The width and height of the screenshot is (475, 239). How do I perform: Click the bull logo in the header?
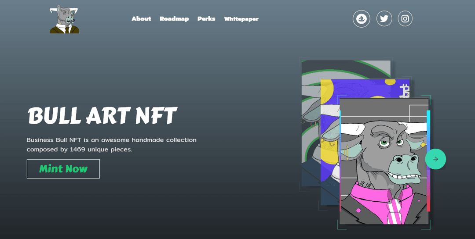[64, 20]
